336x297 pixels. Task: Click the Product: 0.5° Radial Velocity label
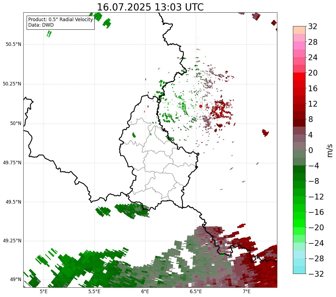[61, 20]
